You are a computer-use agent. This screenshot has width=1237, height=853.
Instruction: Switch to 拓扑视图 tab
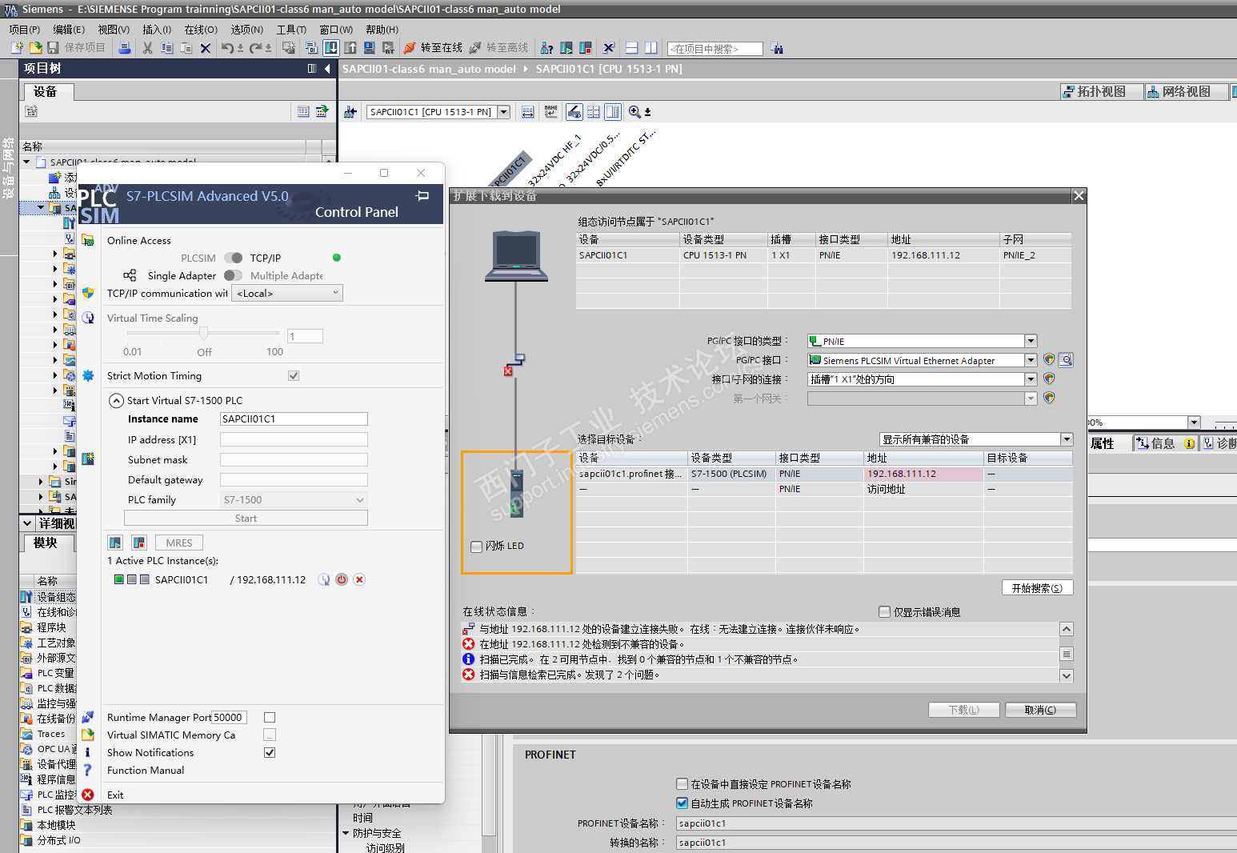[1101, 92]
